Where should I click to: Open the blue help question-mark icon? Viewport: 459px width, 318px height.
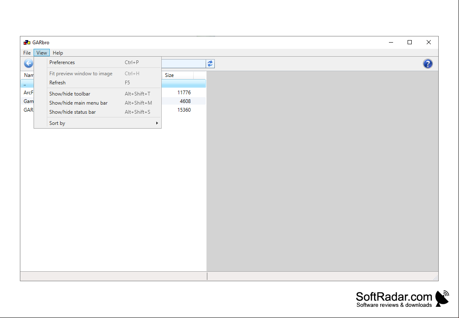(427, 64)
